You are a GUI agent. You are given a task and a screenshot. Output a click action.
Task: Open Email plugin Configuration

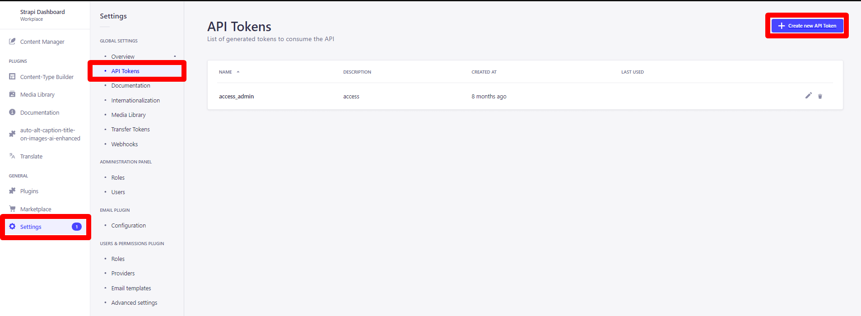coord(128,225)
